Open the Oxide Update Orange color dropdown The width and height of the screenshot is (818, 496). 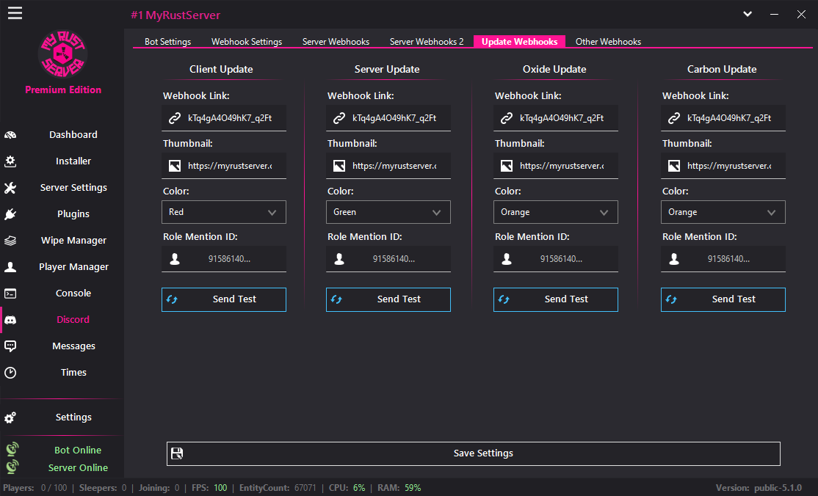pyautogui.click(x=556, y=212)
